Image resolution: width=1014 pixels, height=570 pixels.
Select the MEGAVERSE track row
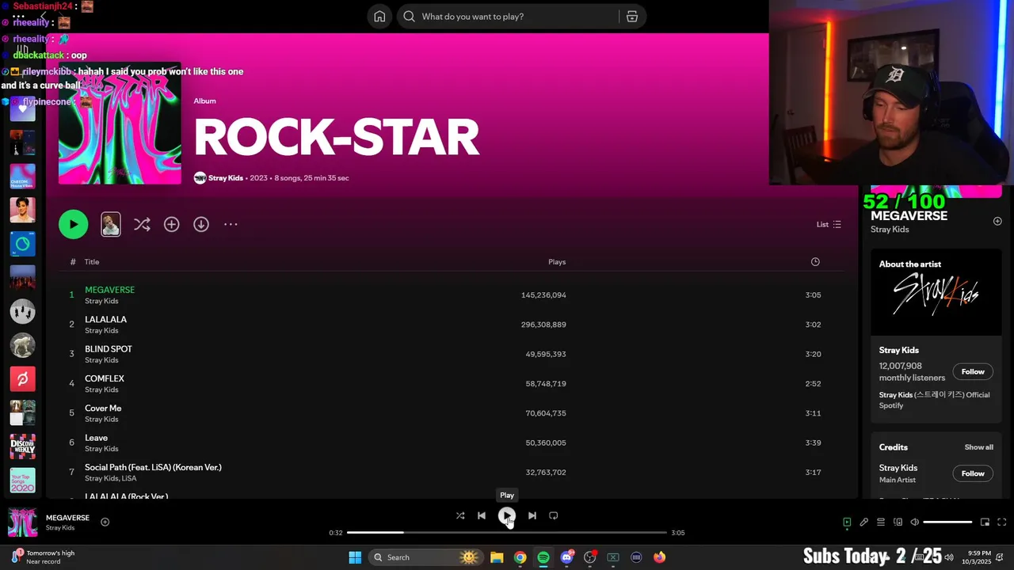tap(452, 294)
